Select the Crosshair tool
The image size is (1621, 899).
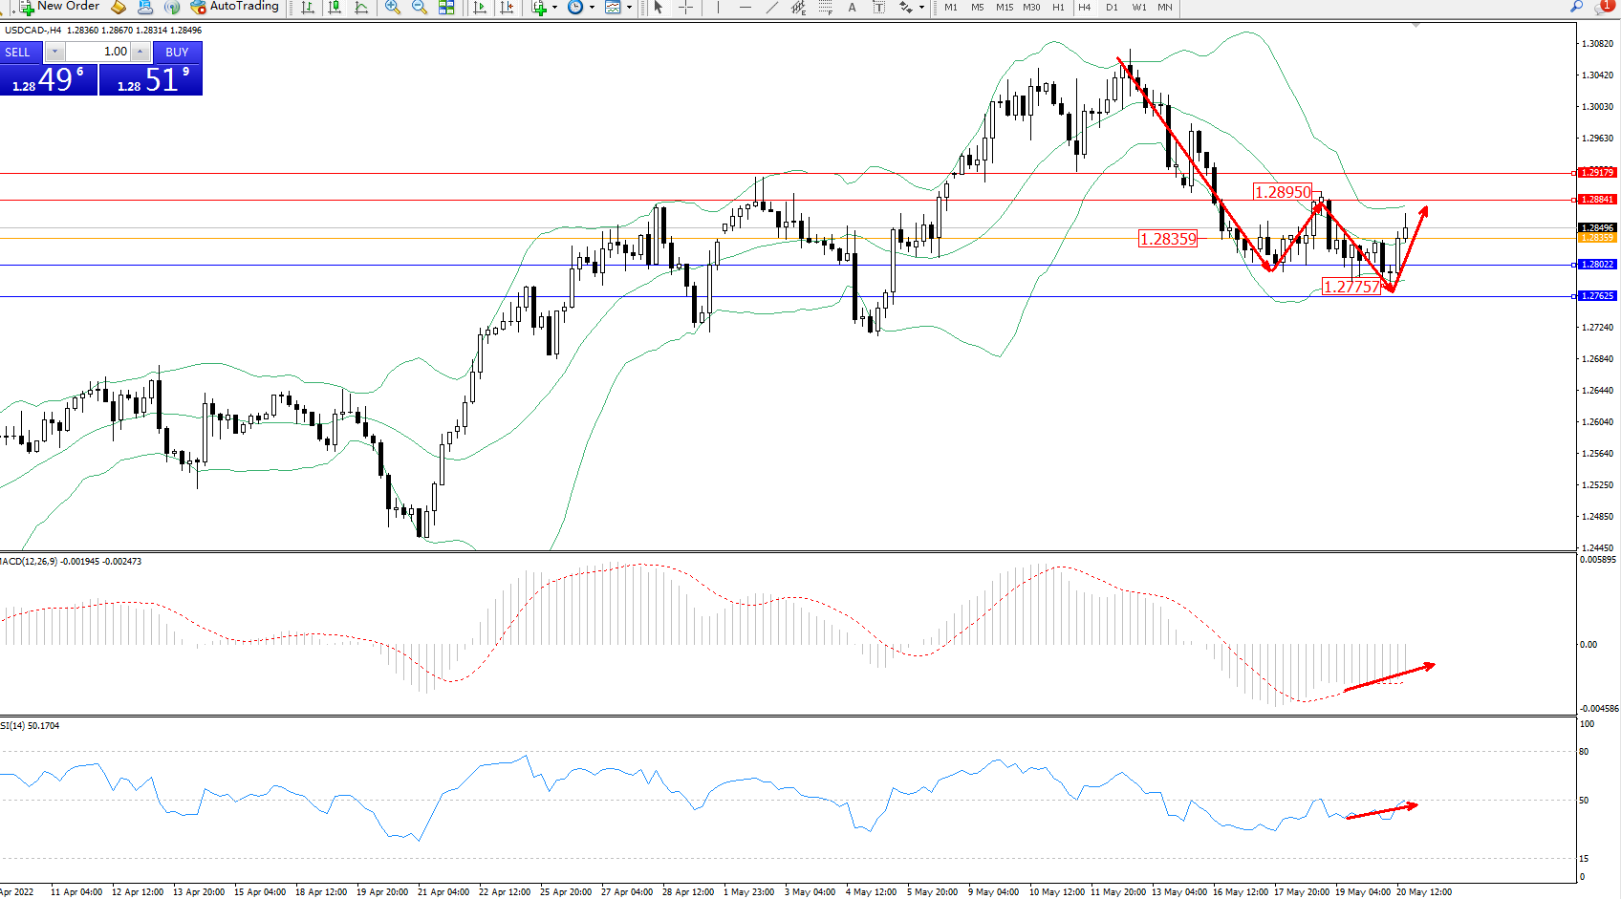[x=685, y=8]
